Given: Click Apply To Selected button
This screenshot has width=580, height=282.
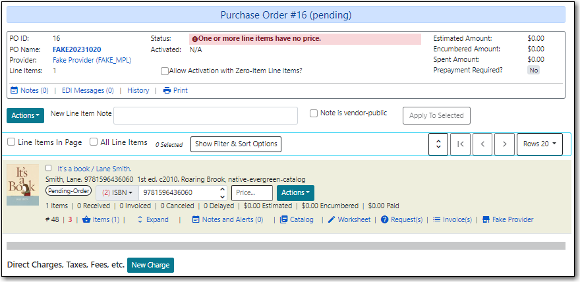Looking at the screenshot, I should click(436, 116).
